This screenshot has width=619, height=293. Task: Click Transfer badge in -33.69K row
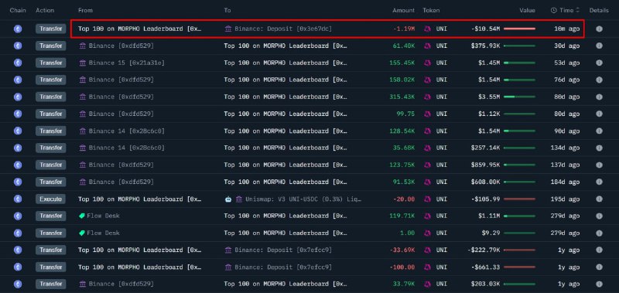[x=50, y=250]
